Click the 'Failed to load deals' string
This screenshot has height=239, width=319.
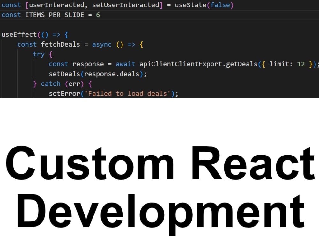pos(127,93)
